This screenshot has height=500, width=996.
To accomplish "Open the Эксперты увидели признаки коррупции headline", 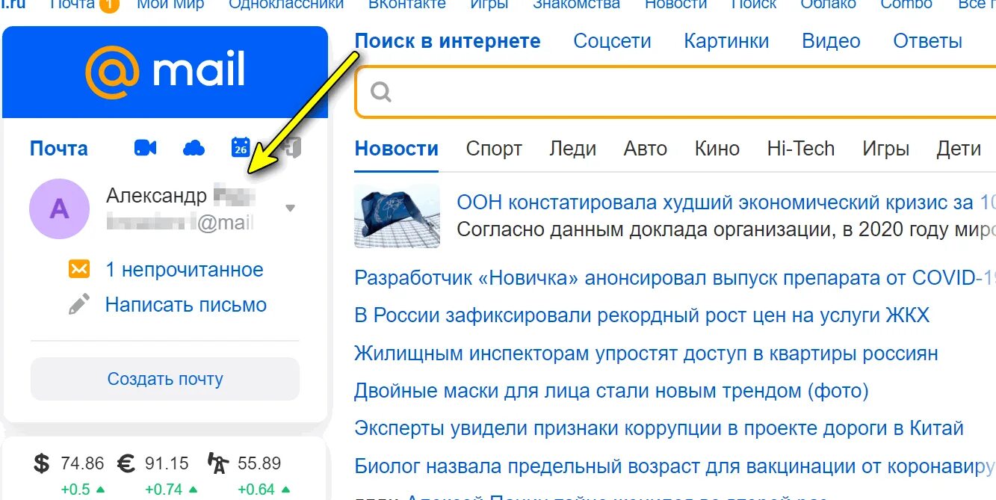I will 659,428.
